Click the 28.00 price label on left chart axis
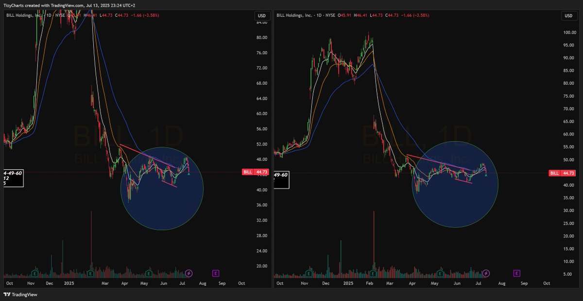The height and width of the screenshot is (301, 583). (261, 235)
